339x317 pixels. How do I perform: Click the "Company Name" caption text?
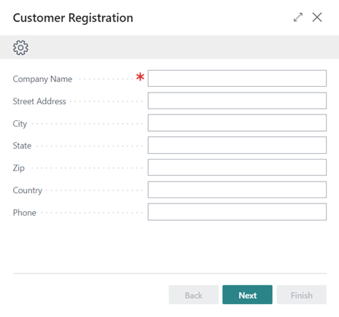point(42,79)
